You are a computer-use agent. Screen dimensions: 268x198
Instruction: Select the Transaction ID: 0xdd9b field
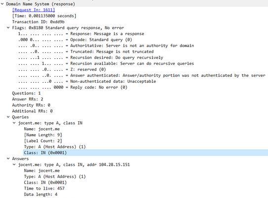point(38,22)
